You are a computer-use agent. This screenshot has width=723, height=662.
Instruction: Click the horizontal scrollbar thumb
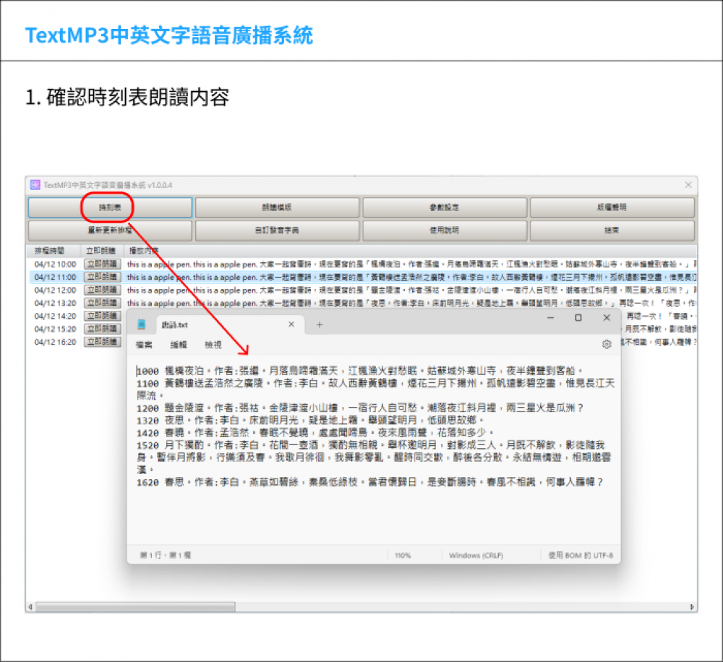135,606
